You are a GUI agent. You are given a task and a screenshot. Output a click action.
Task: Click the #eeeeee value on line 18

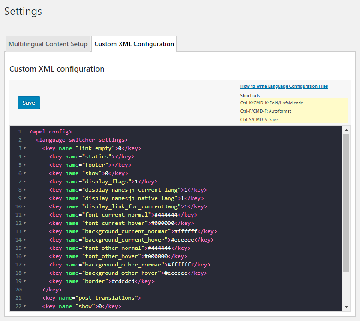(176, 273)
